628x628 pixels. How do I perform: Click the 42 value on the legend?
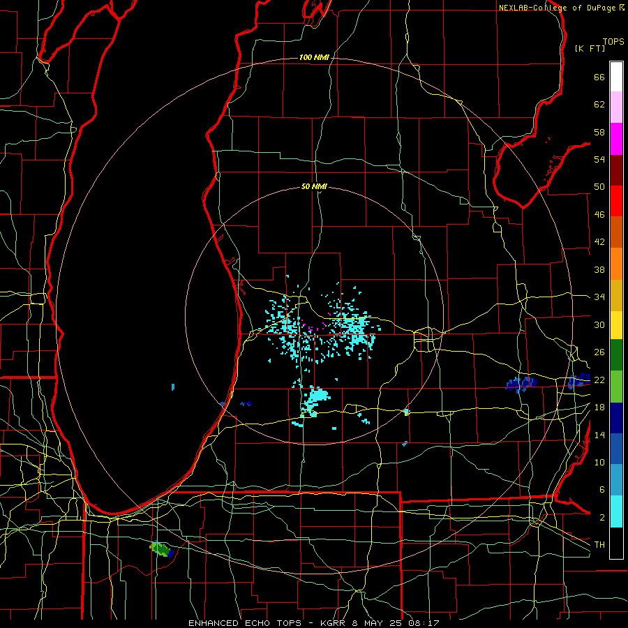point(599,242)
